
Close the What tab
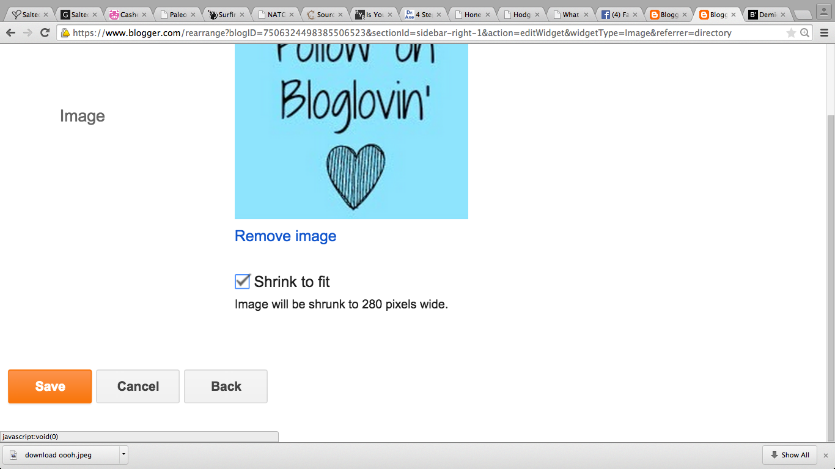(587, 15)
